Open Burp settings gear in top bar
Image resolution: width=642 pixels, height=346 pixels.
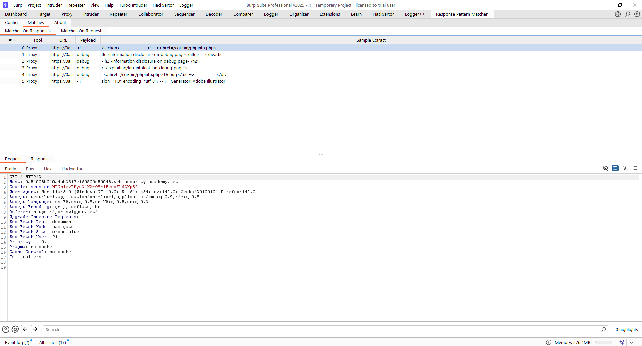pyautogui.click(x=637, y=14)
